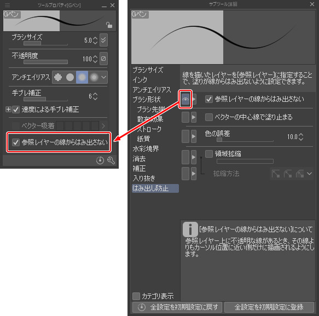Image resolution: width=319 pixels, height=316 pixels.
Task: Toggle show-in-property box for ベクターの中心線で塗り止まる
Action: pos(185,117)
